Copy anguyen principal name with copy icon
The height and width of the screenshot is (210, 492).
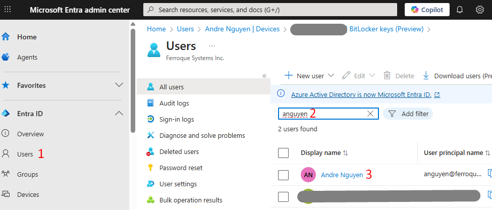[x=489, y=174]
